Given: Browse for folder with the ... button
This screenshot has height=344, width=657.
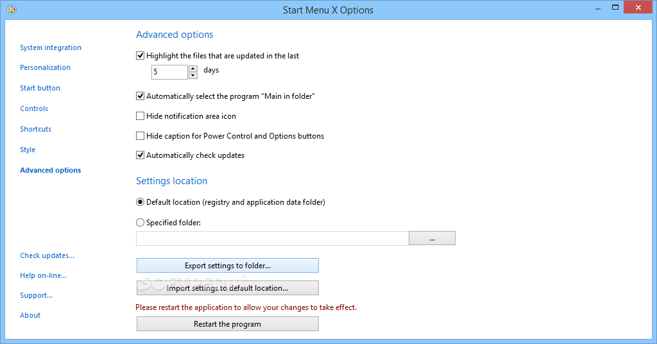Looking at the screenshot, I should [x=432, y=238].
